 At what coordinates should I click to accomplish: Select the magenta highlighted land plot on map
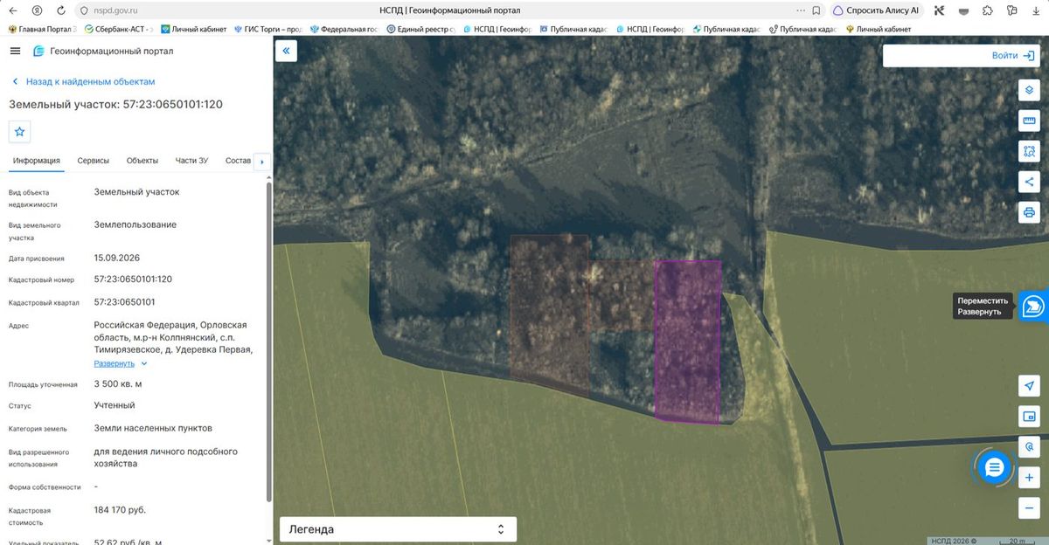tap(688, 341)
